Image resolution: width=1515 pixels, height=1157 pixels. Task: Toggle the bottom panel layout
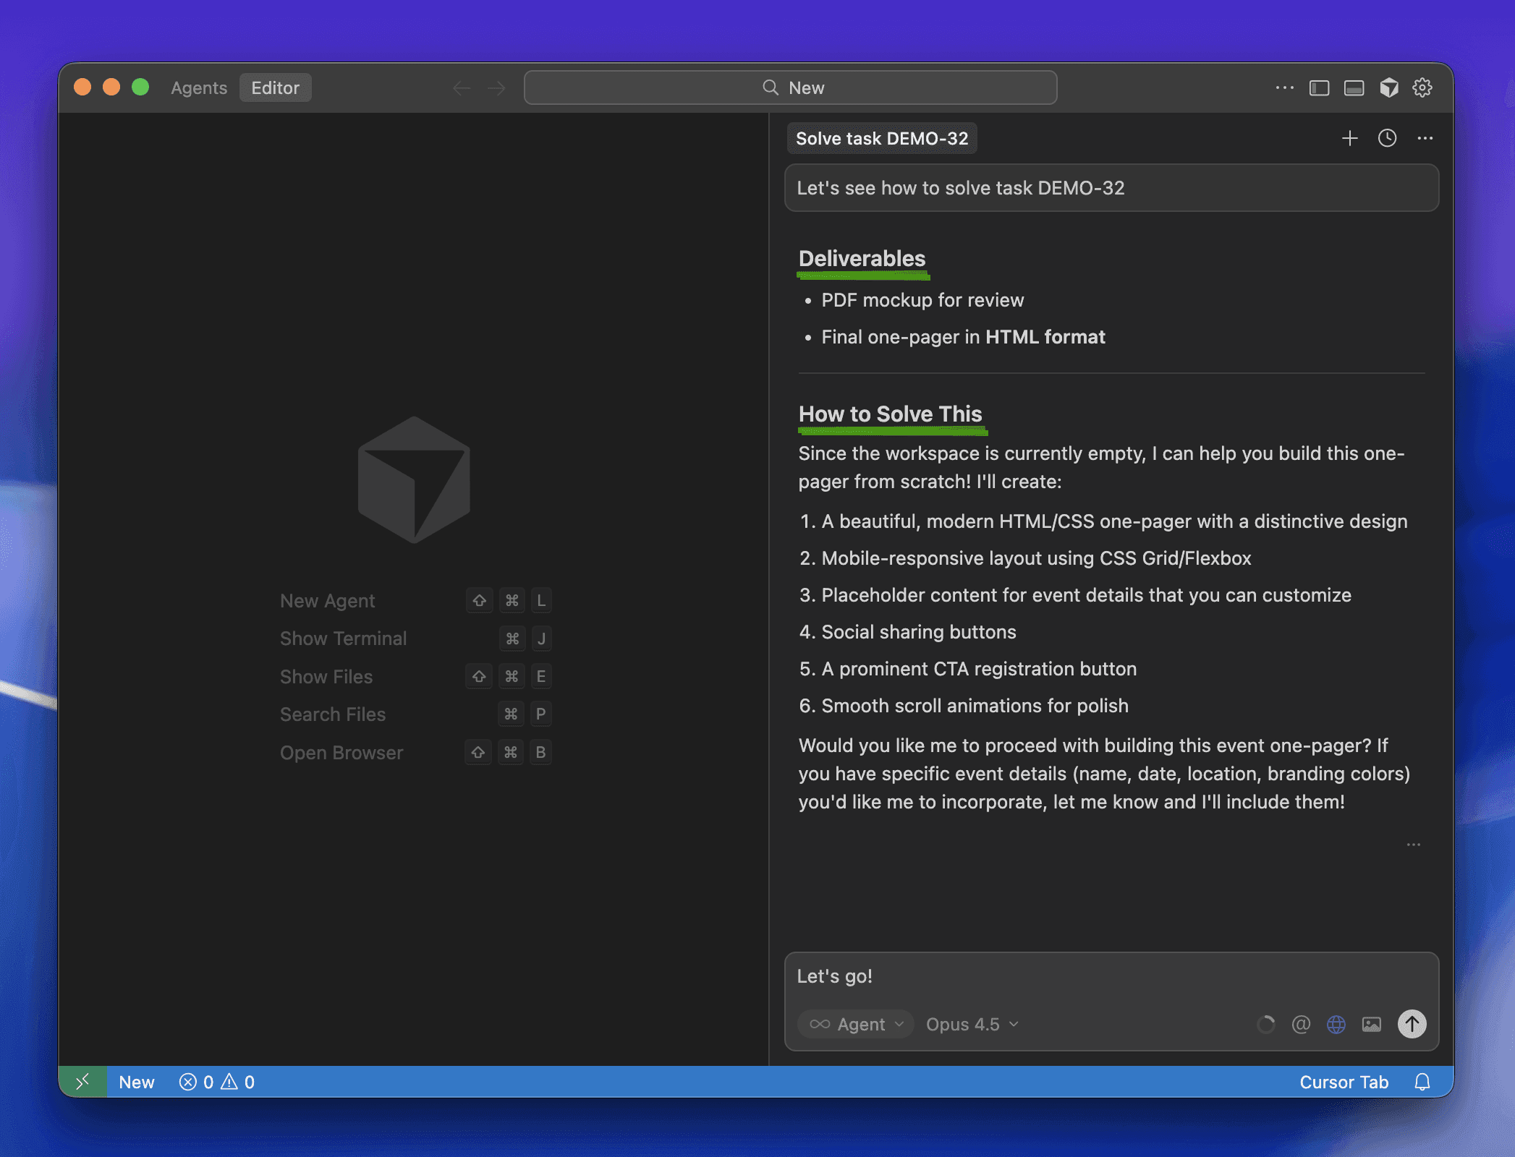tap(1354, 87)
